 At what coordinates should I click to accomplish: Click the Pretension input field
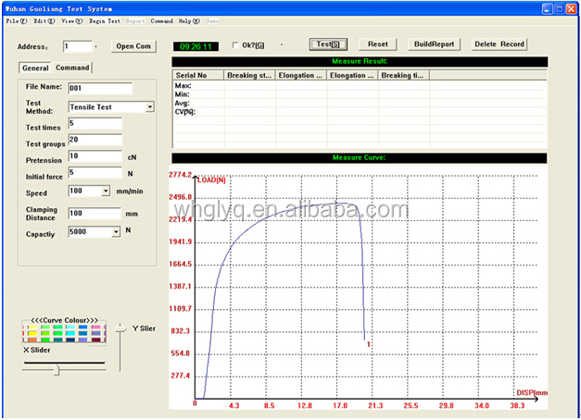(95, 155)
